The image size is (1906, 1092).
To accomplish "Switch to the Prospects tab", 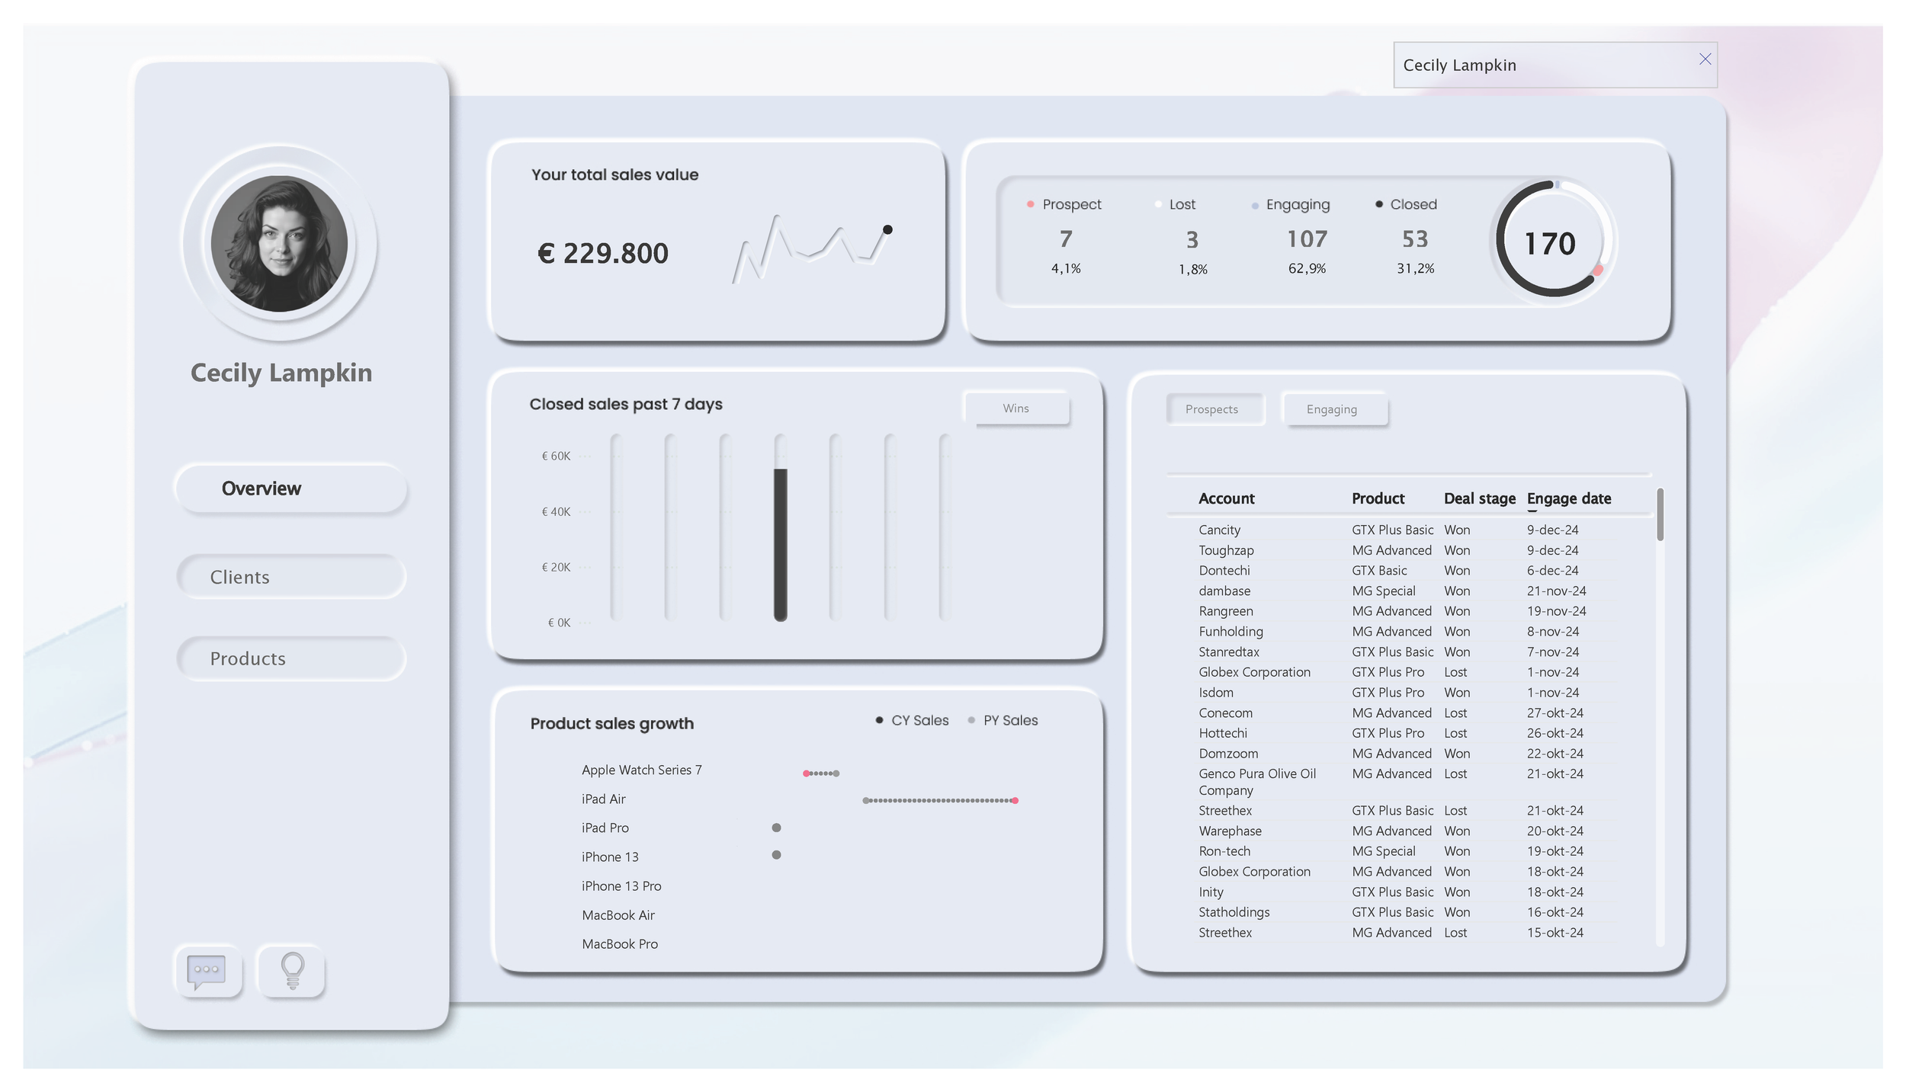I will (x=1214, y=409).
